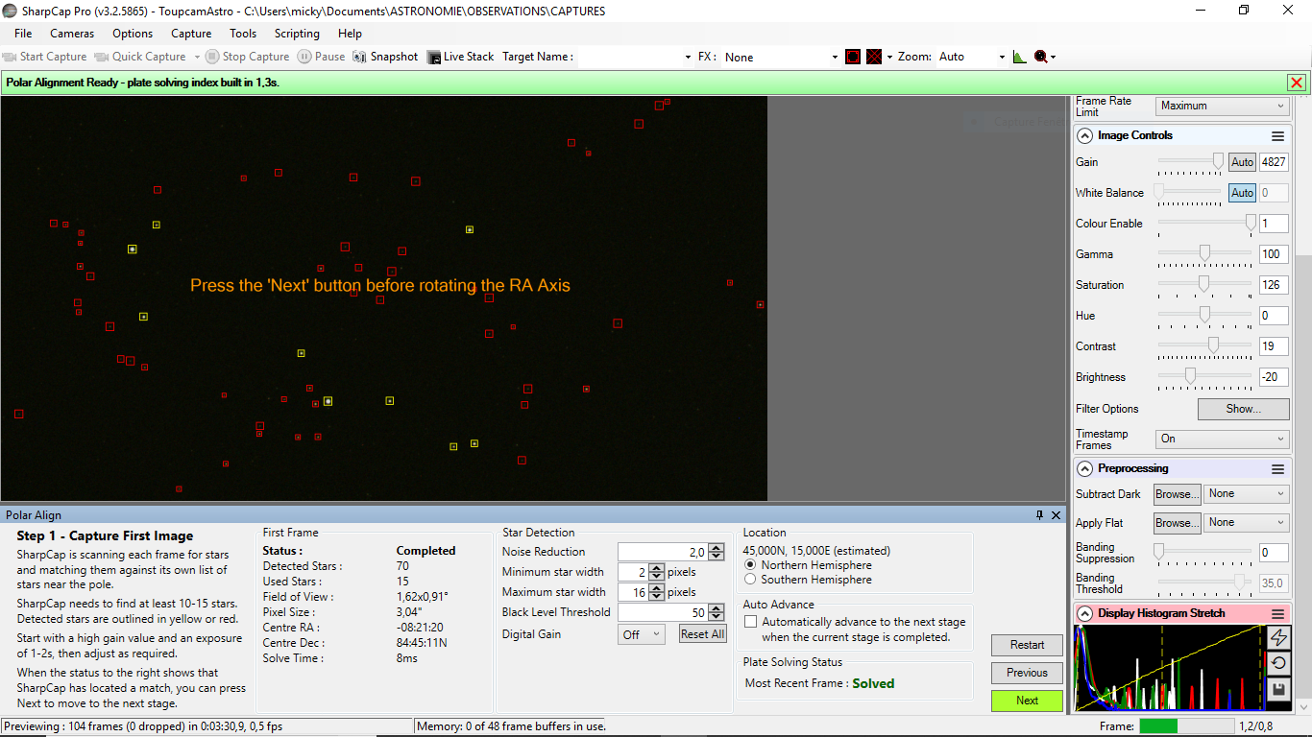
Task: Click the magnifier focus-tools icon in toolbar
Action: click(1040, 57)
